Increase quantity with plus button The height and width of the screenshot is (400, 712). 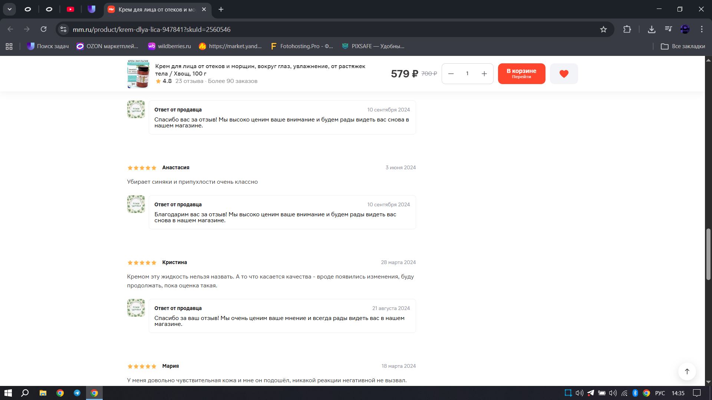484,74
